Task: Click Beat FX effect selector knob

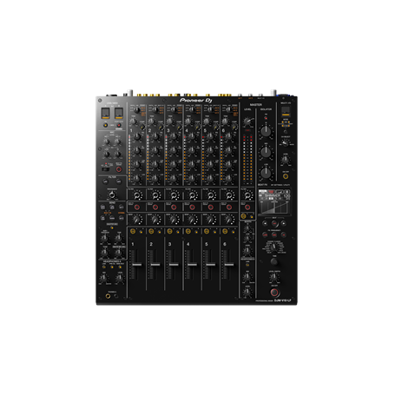Action: [x=273, y=247]
